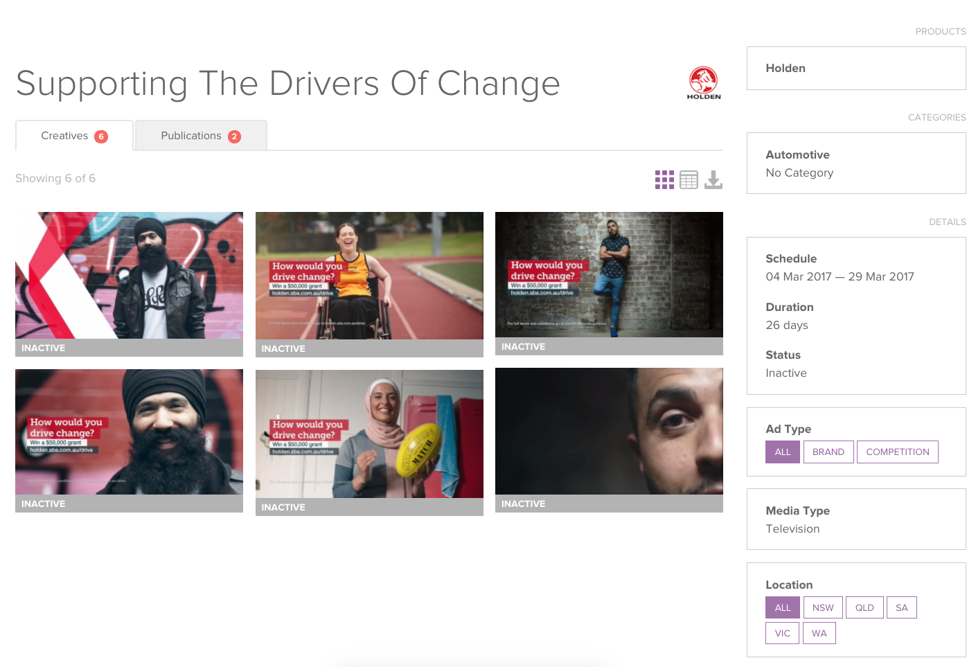The width and height of the screenshot is (976, 667).
Task: Click the 'No Category' text
Action: coord(799,172)
